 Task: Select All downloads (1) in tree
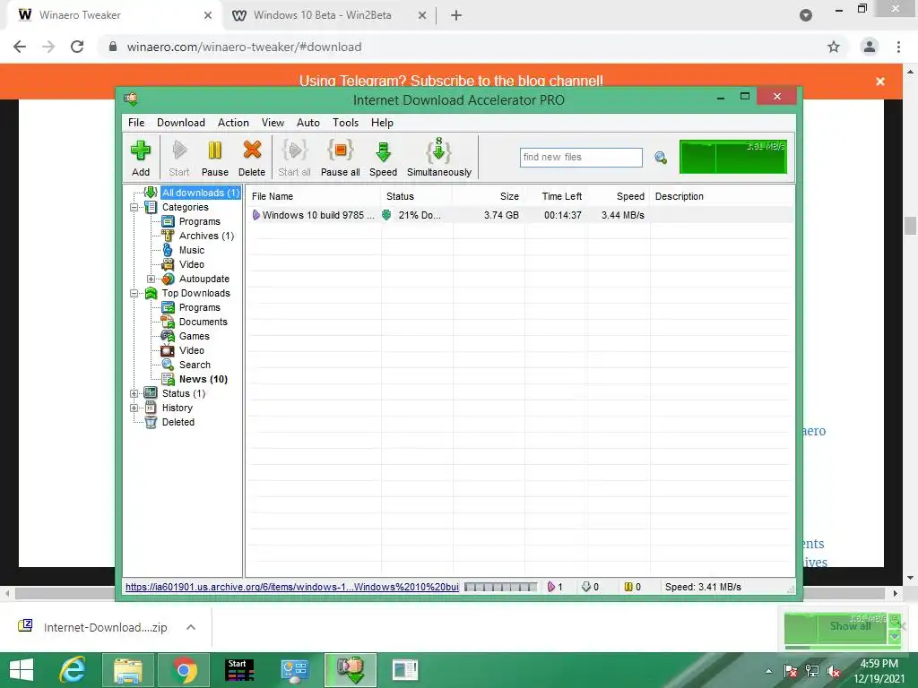pos(201,193)
